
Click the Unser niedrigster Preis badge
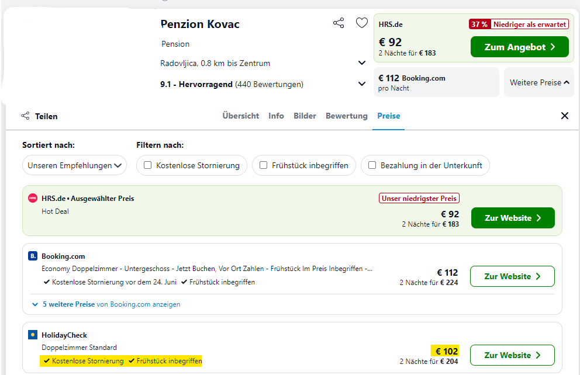tap(419, 198)
